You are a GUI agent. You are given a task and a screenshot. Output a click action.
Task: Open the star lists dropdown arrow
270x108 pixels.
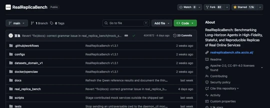click(260, 7)
